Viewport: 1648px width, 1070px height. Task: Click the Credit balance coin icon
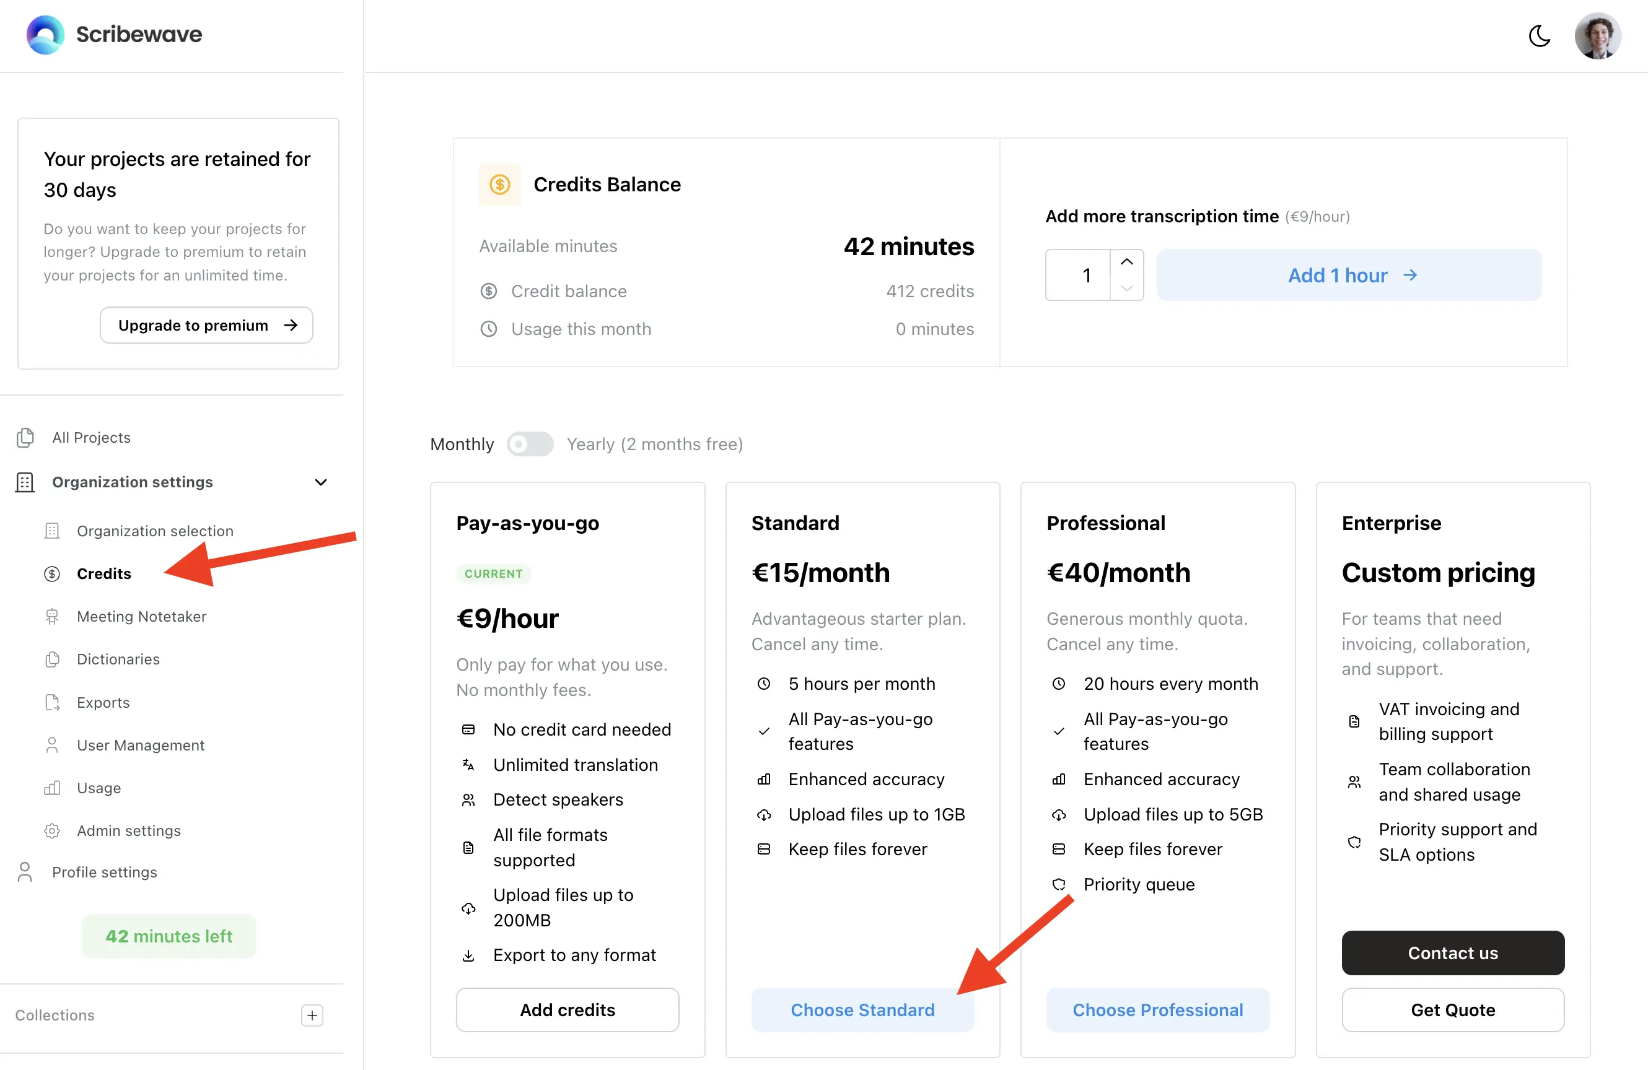[489, 292]
